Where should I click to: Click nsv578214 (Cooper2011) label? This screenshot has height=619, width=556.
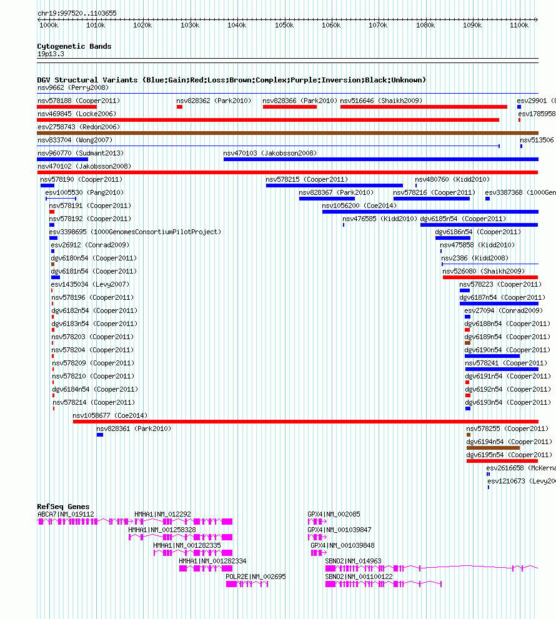point(94,402)
